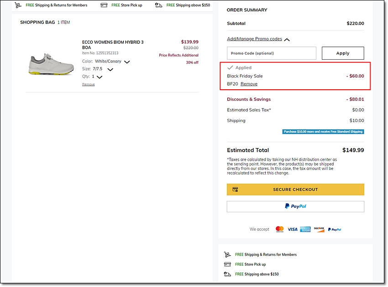Click the - $80.01 savings amount

pos(355,99)
